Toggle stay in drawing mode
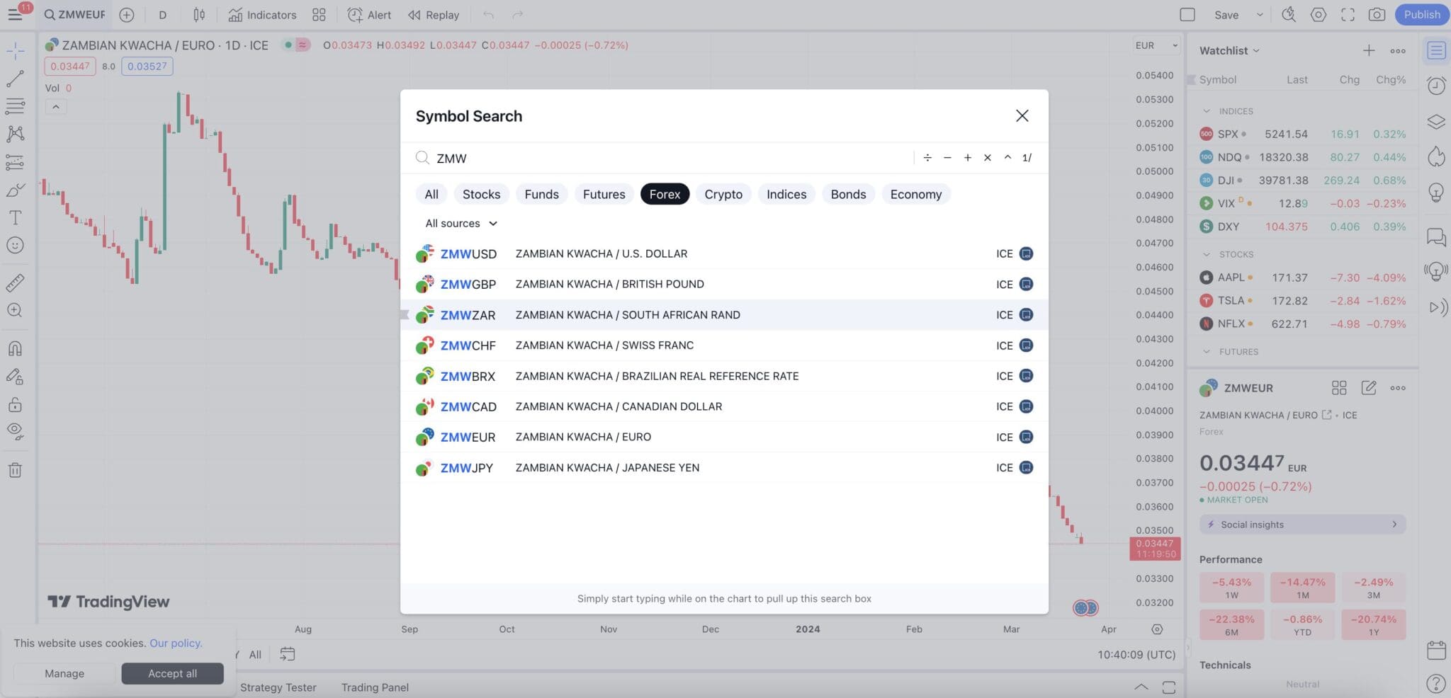 coord(15,377)
